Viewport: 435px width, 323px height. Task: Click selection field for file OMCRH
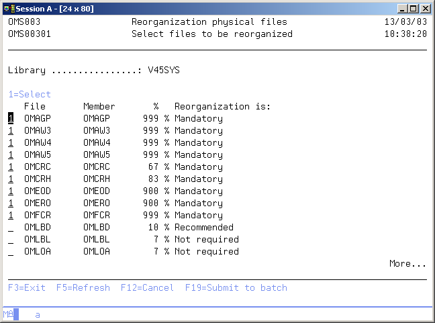click(x=11, y=179)
